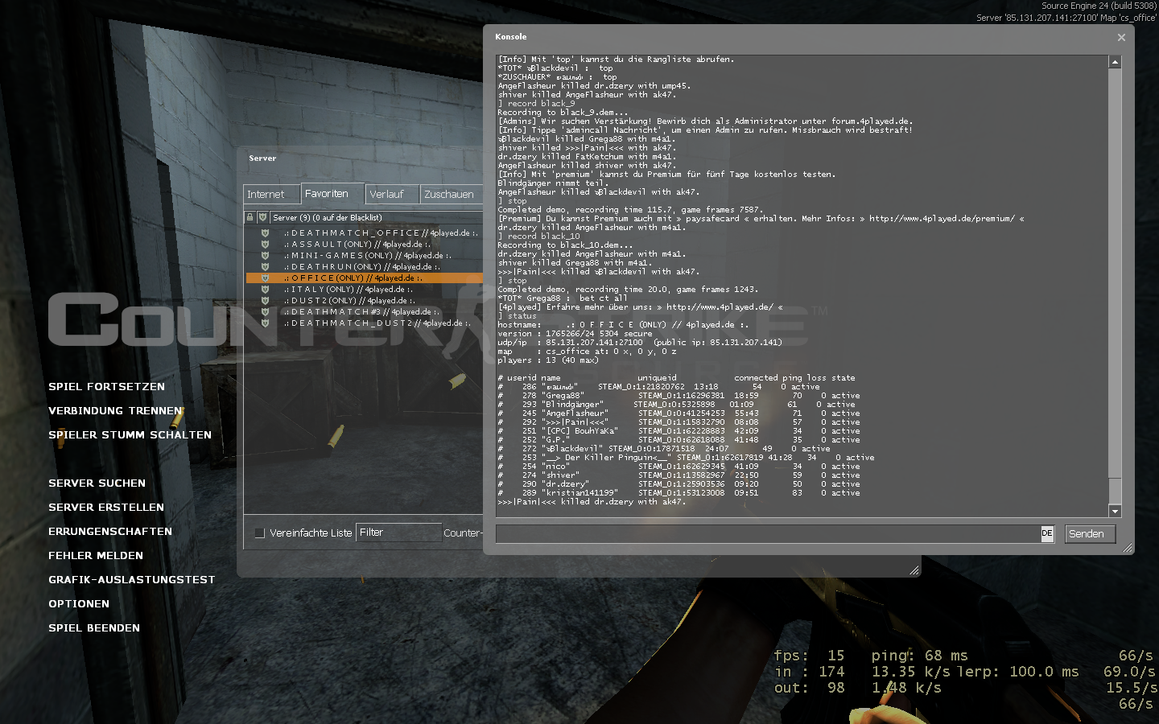Switch to the Favoriten tab
Image resolution: width=1159 pixels, height=724 pixels.
point(332,194)
